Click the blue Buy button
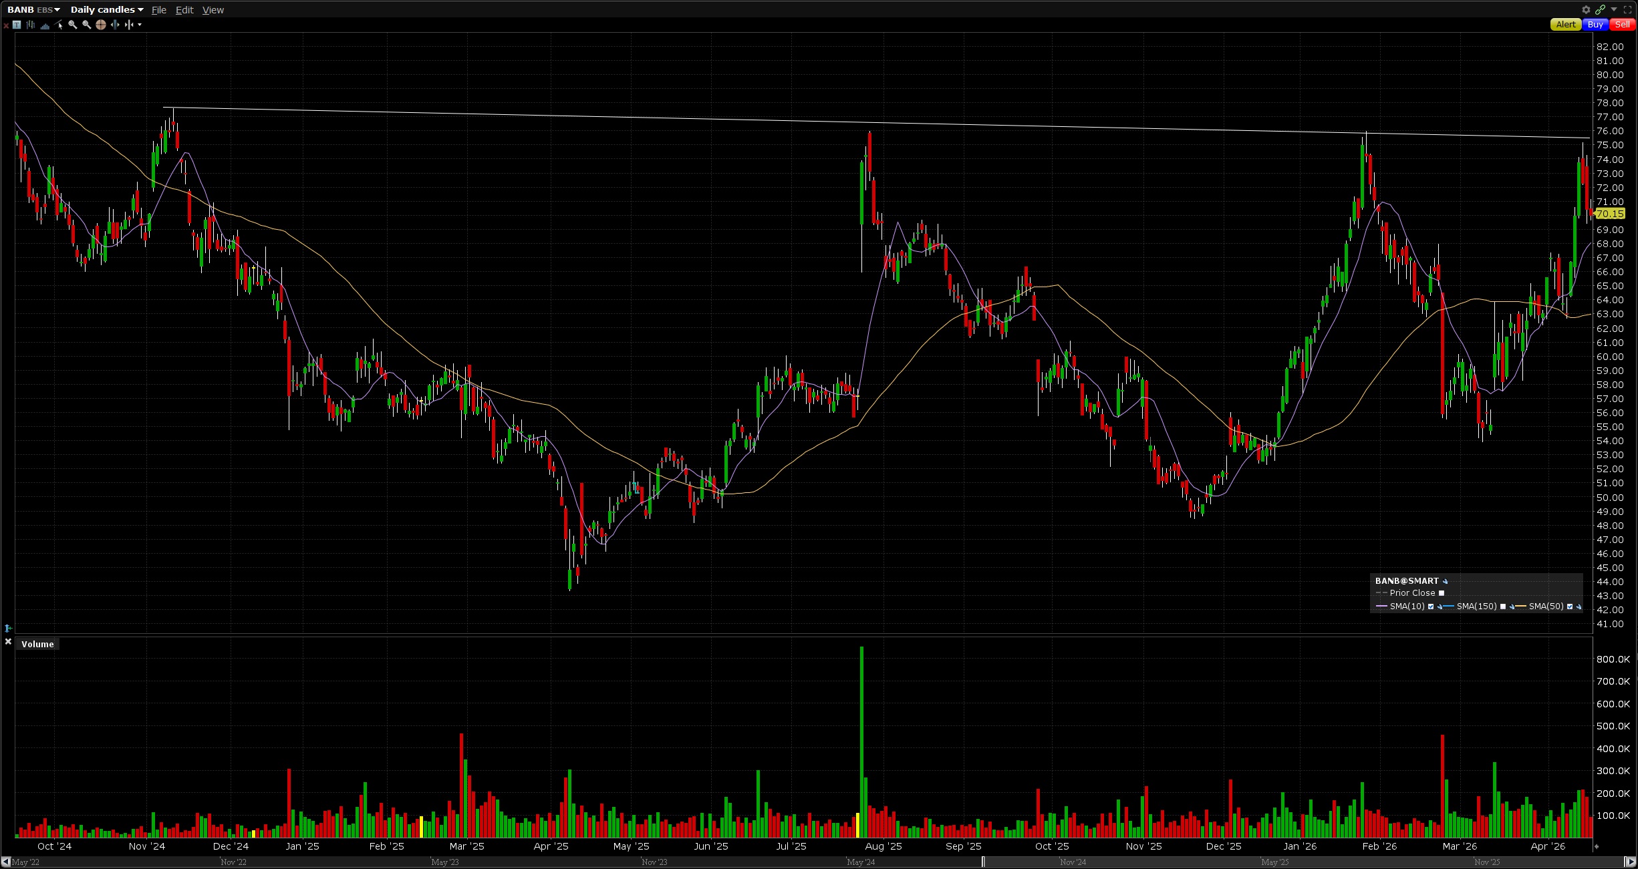1638x869 pixels. (1595, 24)
